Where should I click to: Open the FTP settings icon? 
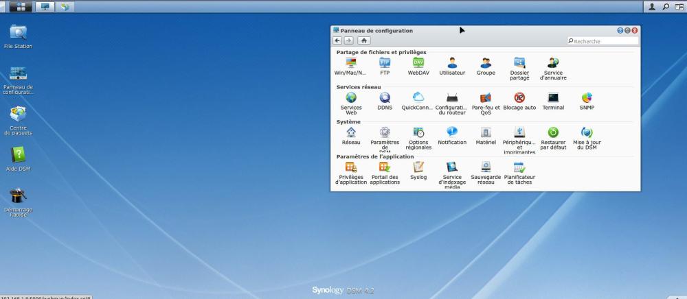pos(385,67)
